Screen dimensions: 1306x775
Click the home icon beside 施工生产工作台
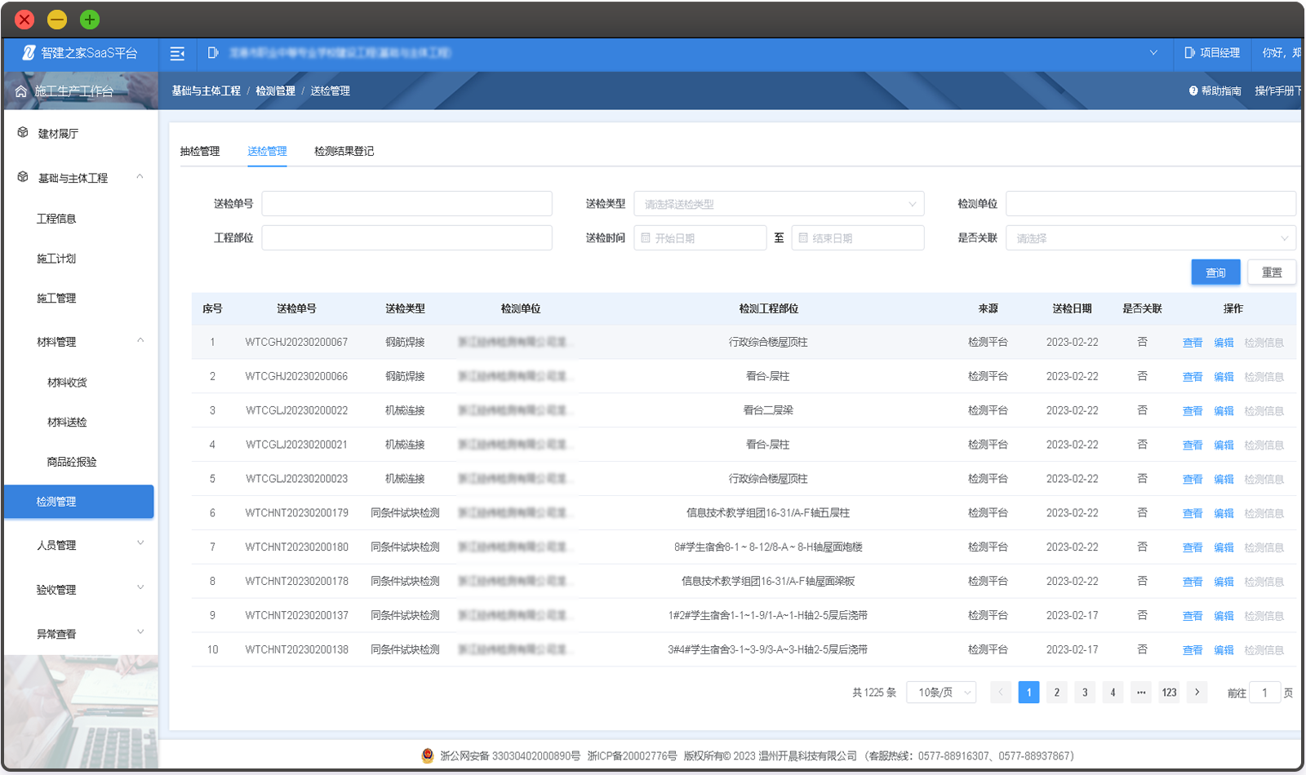[21, 91]
